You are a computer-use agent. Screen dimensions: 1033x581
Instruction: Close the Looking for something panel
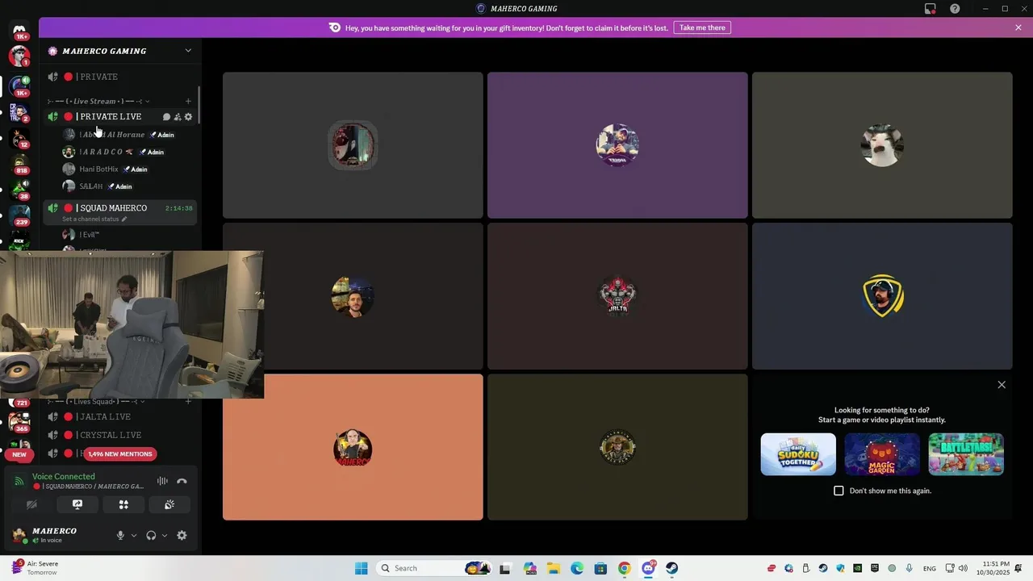1002,385
